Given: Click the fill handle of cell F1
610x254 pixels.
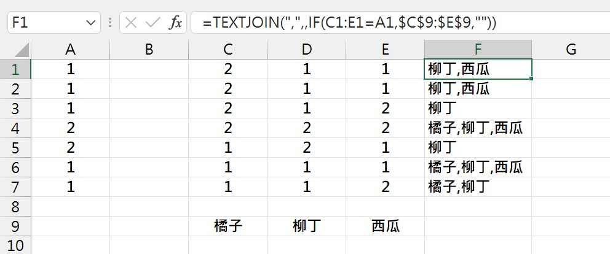Looking at the screenshot, I should point(531,79).
